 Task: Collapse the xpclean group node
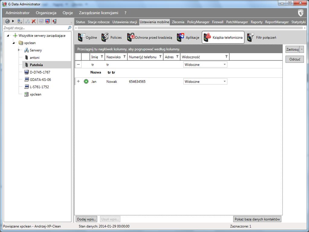tap(14, 43)
